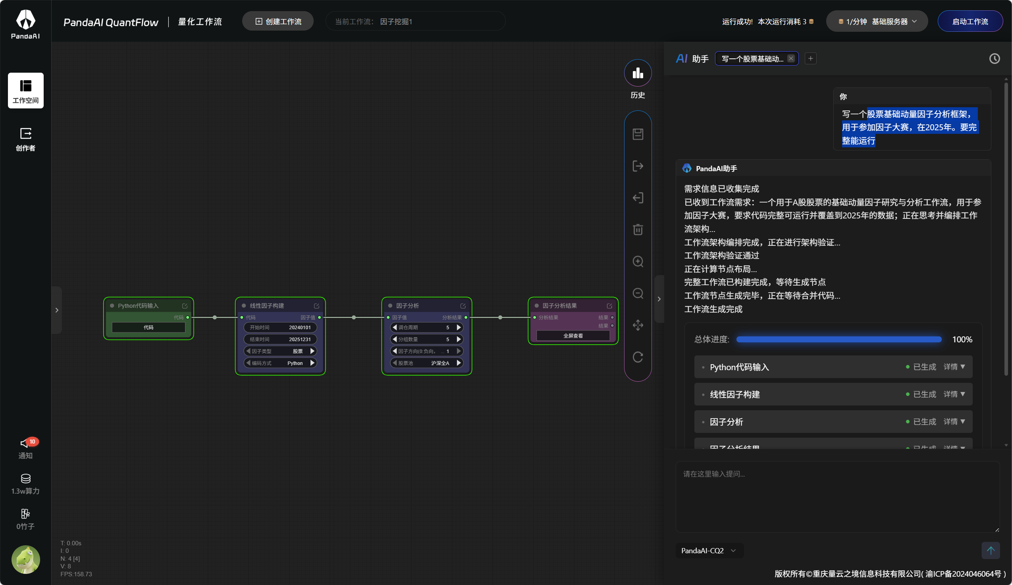Click the PandaAI logo in the sidebar
This screenshot has width=1012, height=585.
[25, 24]
